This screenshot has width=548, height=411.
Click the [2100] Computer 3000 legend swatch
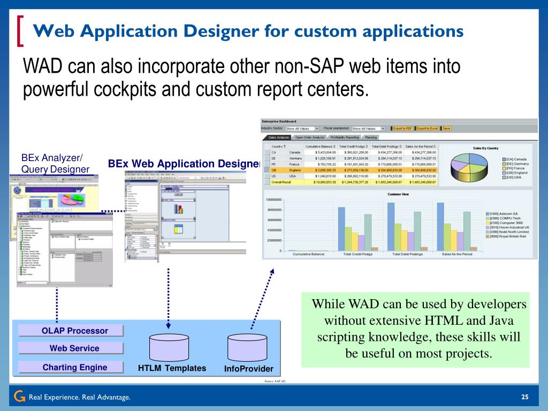point(487,223)
